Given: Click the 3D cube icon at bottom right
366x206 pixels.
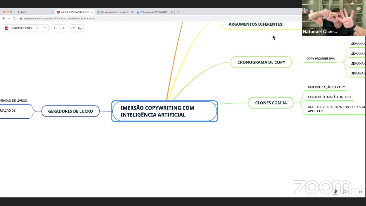Looking at the screenshot, I should [335, 191].
